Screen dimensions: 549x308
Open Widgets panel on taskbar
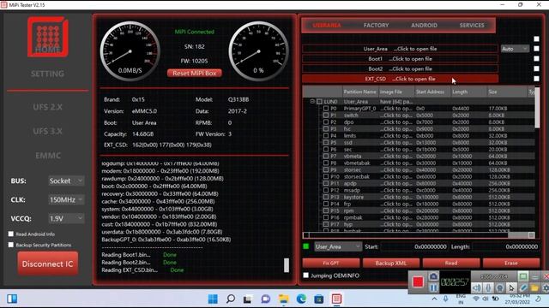pyautogui.click(x=12, y=299)
